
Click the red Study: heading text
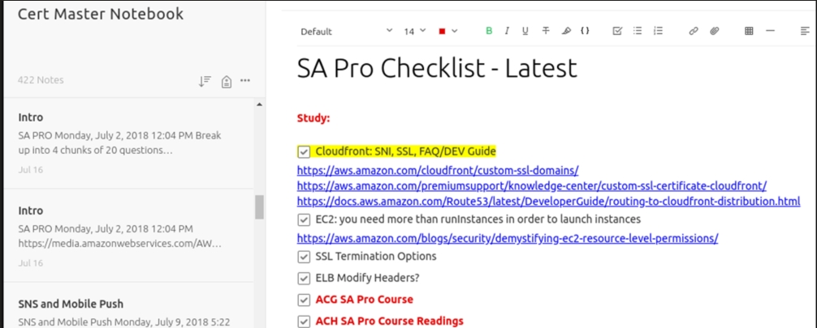point(313,118)
